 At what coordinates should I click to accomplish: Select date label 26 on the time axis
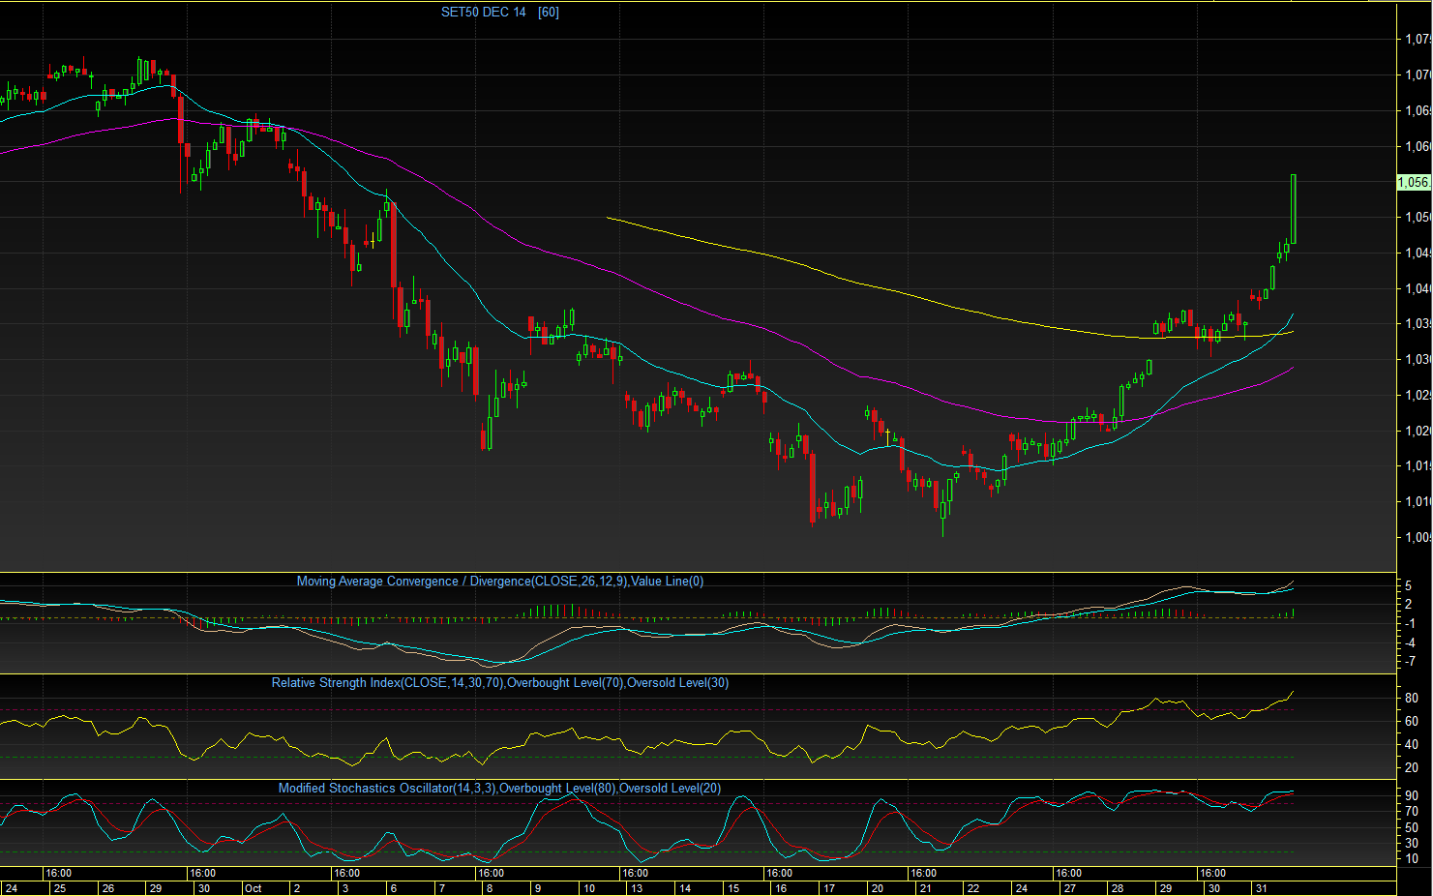click(x=107, y=888)
